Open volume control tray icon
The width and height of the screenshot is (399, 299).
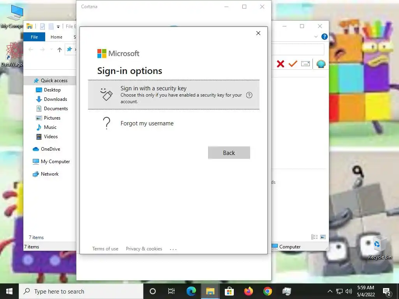[349, 291]
